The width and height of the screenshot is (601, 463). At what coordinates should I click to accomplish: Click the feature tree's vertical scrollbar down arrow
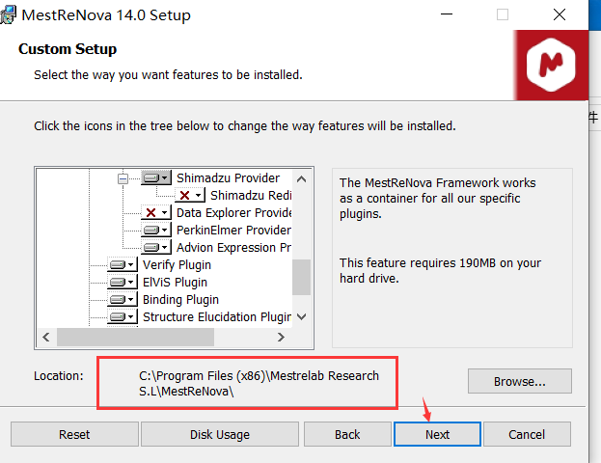point(302,317)
